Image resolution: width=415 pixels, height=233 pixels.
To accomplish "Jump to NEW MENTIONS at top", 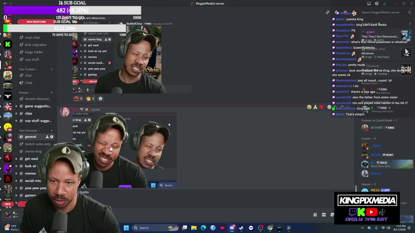I will [36, 22].
